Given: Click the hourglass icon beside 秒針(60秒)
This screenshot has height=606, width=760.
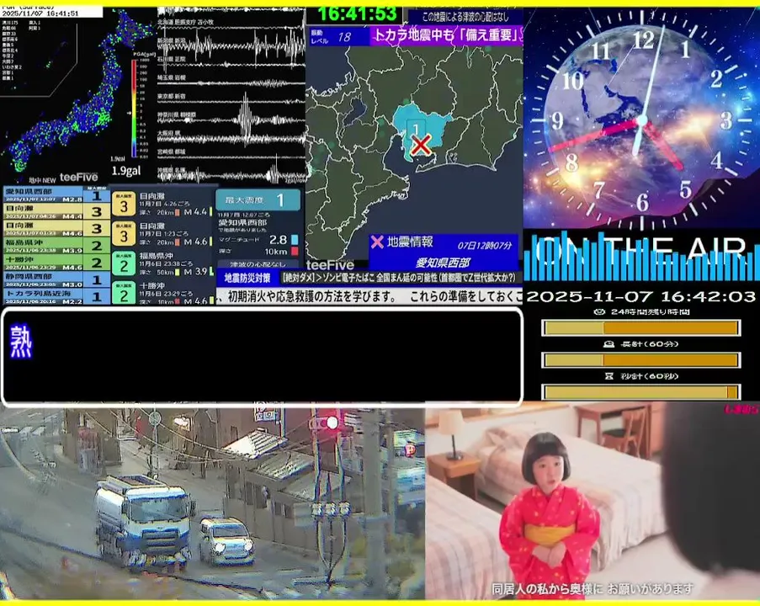Looking at the screenshot, I should pyautogui.click(x=609, y=375).
